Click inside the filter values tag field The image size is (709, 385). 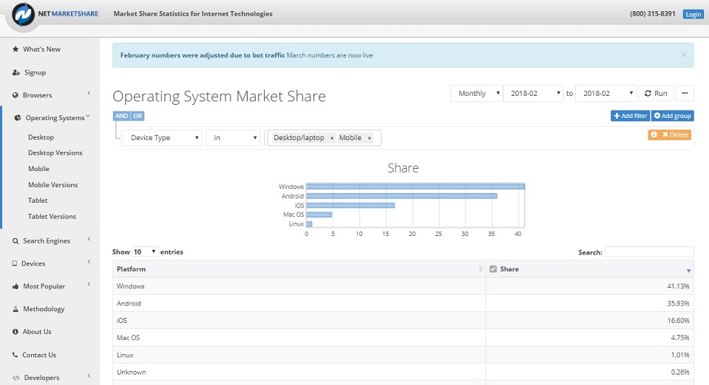pos(325,138)
